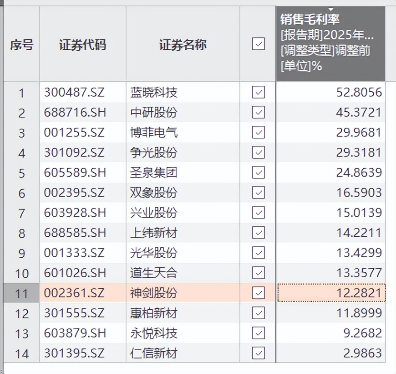Disable the checkbox for 上纬新材
Viewport: 396px width, 374px height.
258,233
